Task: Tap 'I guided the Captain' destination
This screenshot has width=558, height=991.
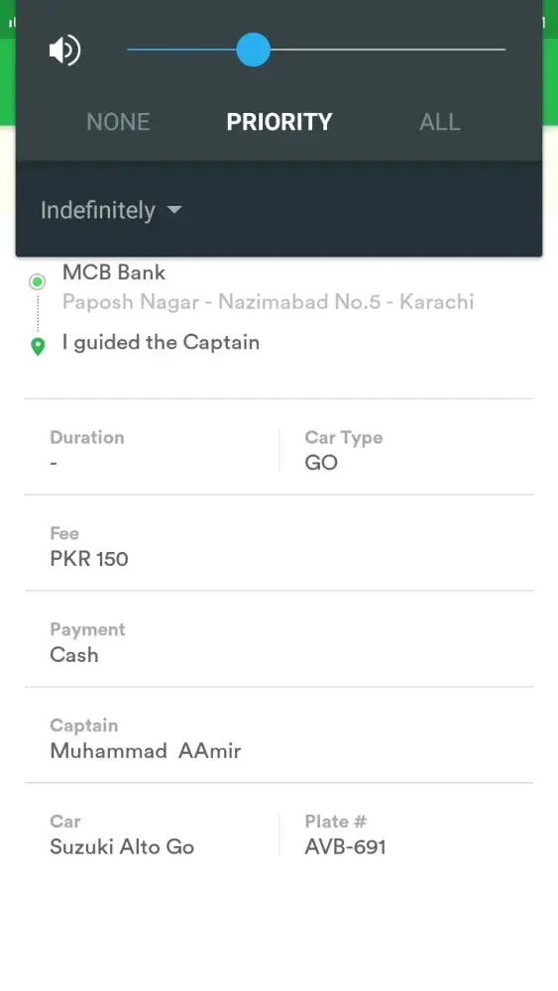Action: [162, 342]
